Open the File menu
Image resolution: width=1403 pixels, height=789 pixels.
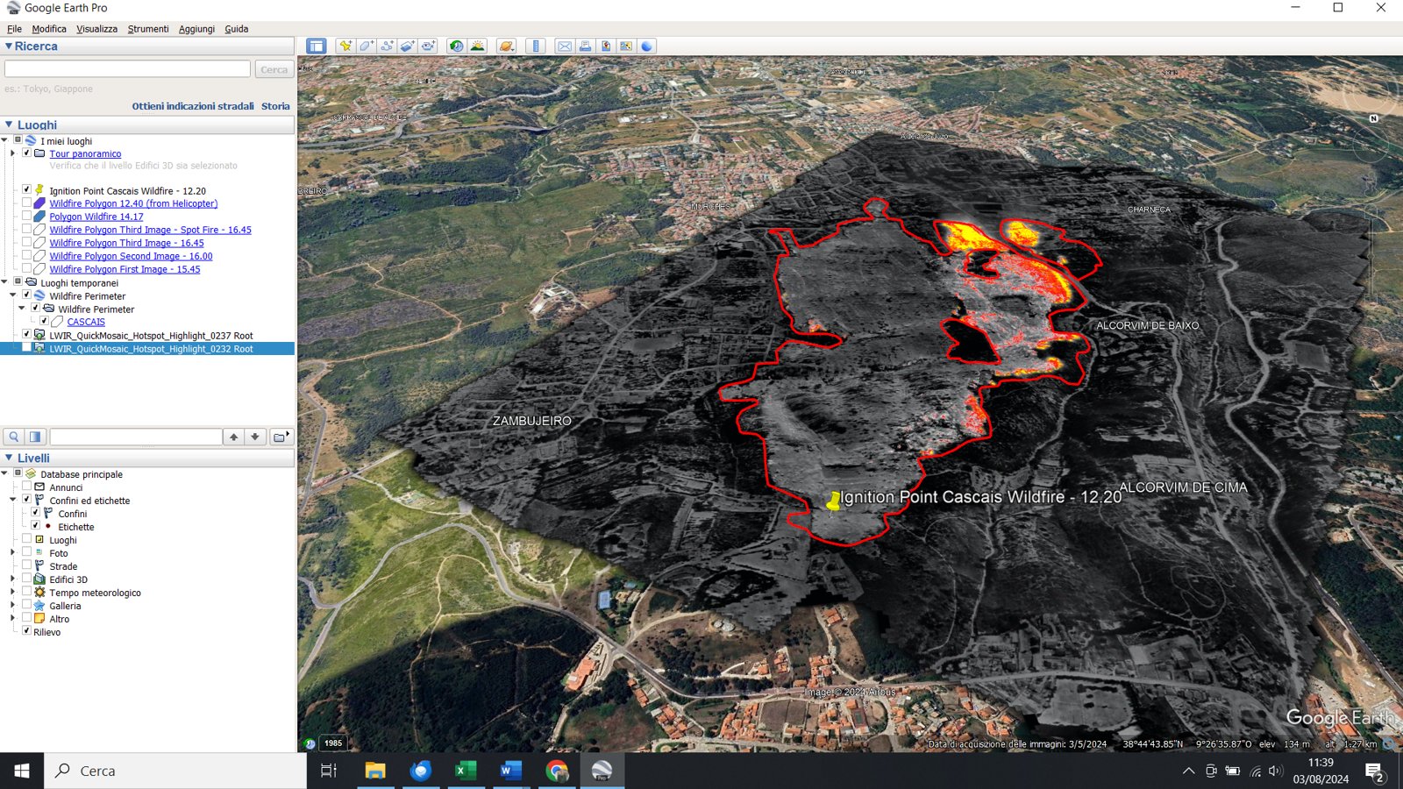click(x=14, y=29)
